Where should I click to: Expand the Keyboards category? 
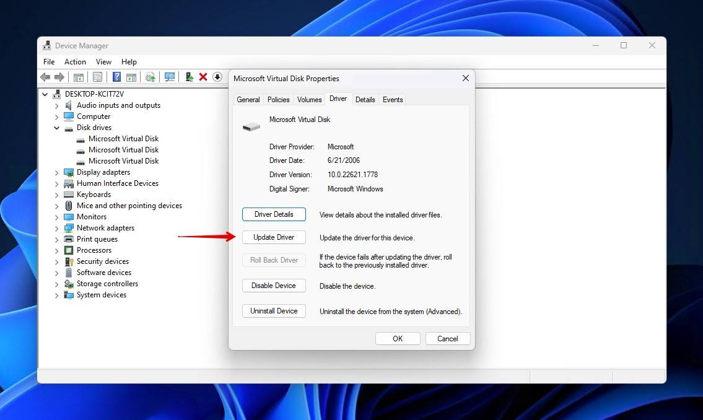pyautogui.click(x=56, y=195)
